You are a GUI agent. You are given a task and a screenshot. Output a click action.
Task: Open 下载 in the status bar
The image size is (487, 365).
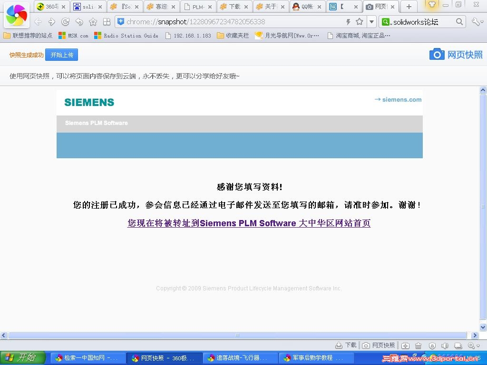click(346, 345)
